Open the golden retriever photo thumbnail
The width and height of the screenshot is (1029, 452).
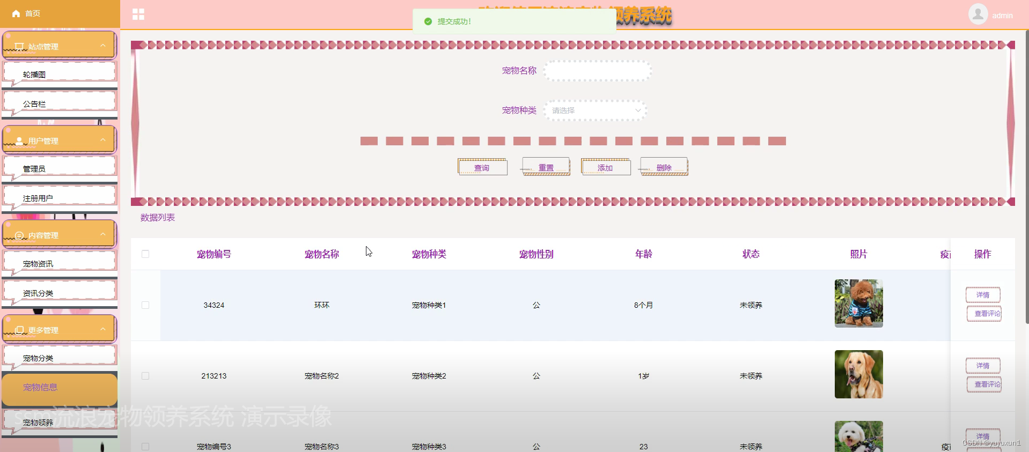pos(858,374)
